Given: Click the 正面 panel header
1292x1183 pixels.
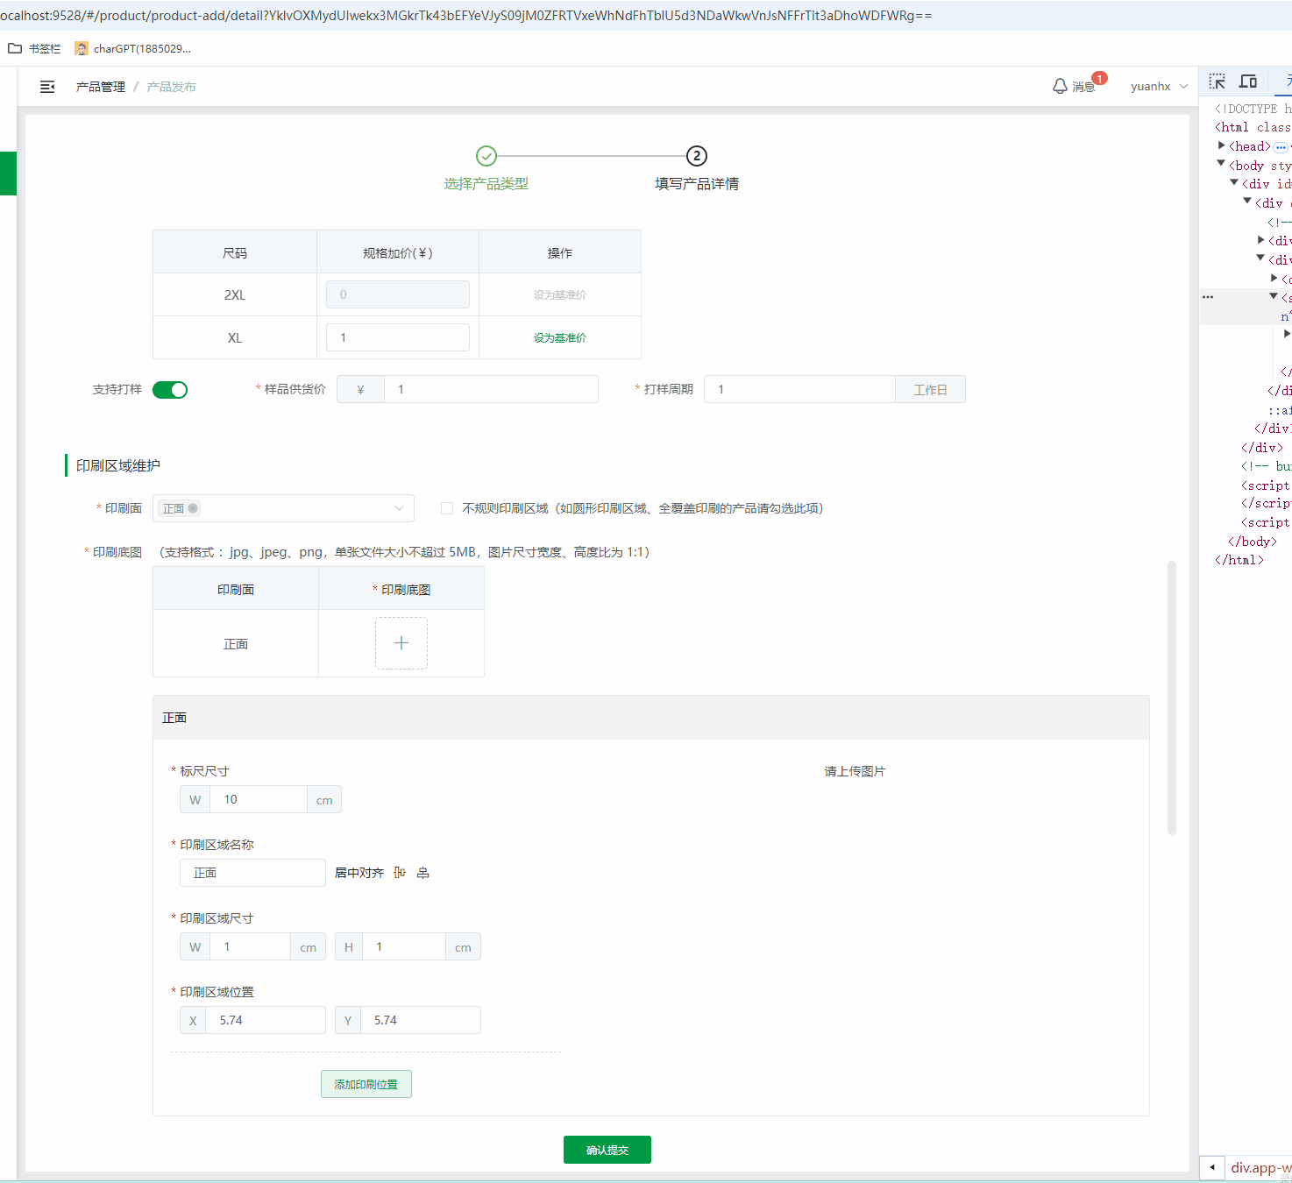Looking at the screenshot, I should tap(651, 718).
